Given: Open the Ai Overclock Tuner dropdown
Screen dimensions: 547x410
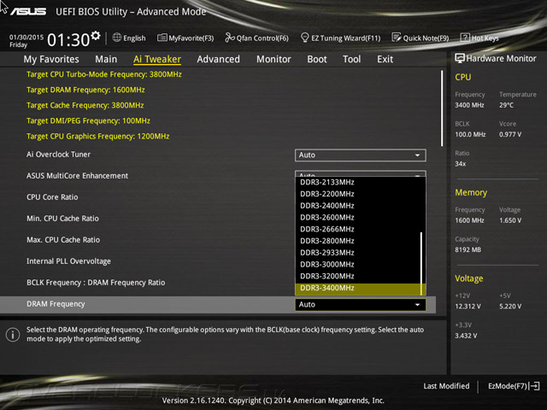Looking at the screenshot, I should click(x=361, y=155).
